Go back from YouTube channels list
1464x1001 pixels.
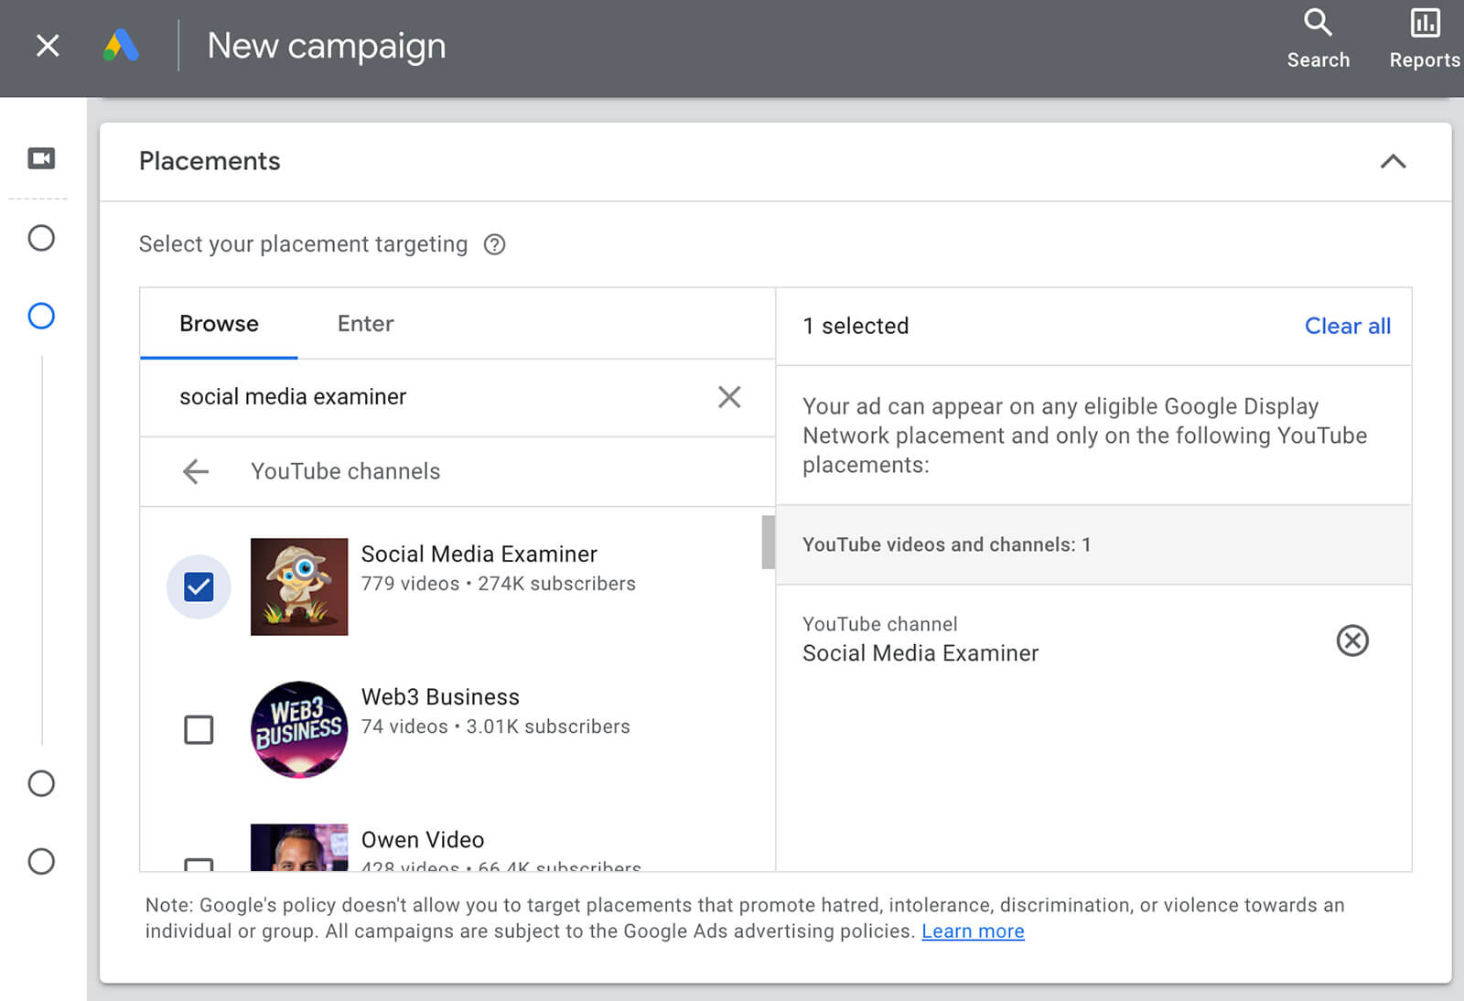[x=196, y=471]
